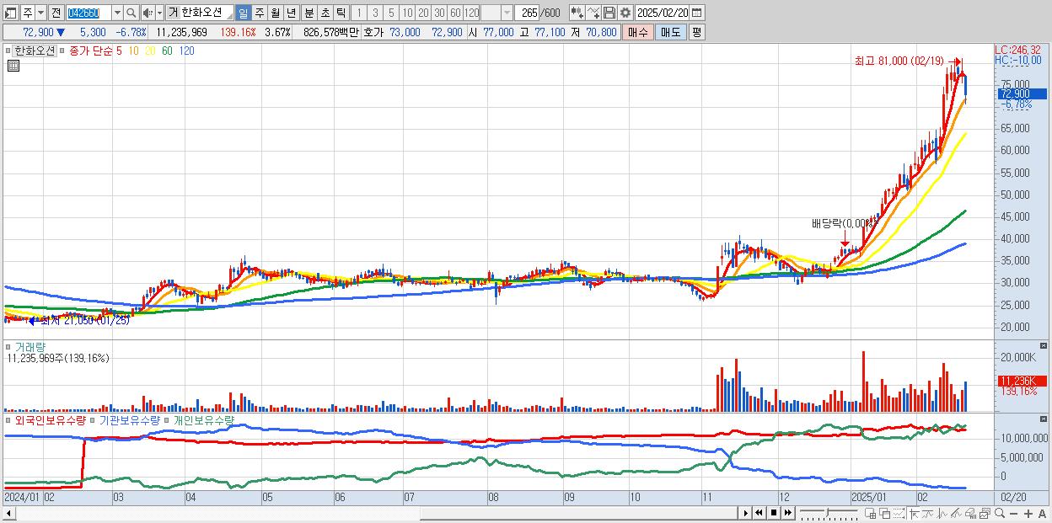Image resolution: width=1052 pixels, height=523 pixels.
Task: Click the 매수 buy button
Action: tap(637, 32)
